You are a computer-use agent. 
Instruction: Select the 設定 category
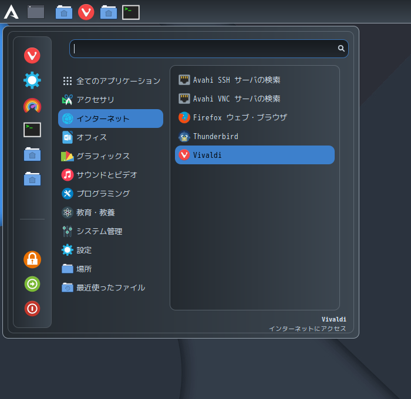pos(110,250)
